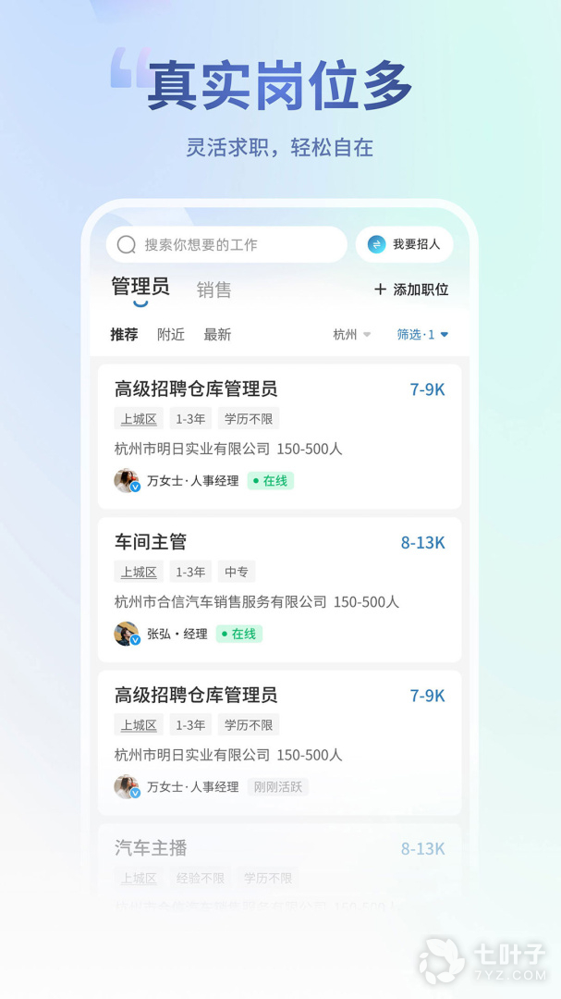The image size is (561, 999).
Task: Click the 搜索你想要的工作 search field
Action: (226, 244)
